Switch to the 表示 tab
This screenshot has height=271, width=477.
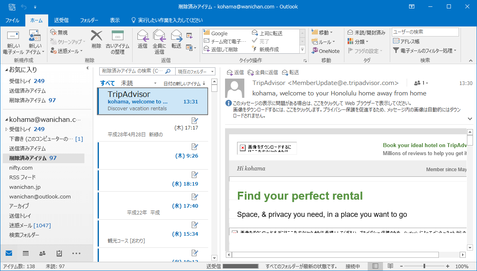[x=115, y=20]
